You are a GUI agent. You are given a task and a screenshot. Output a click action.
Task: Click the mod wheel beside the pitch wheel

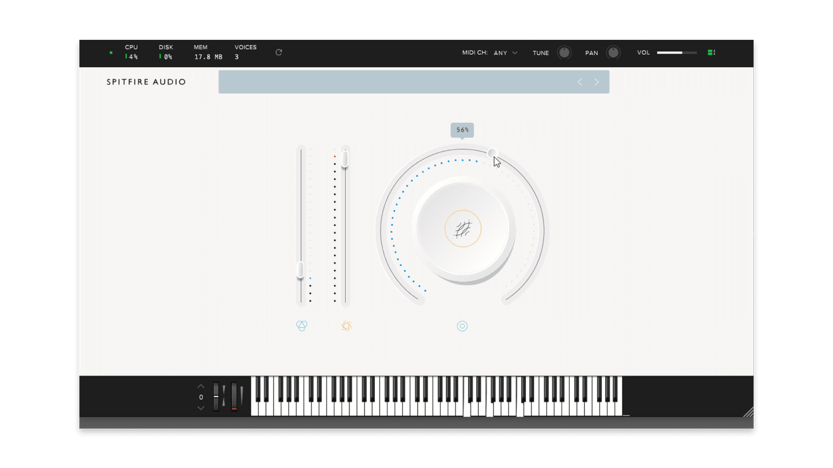tap(234, 396)
